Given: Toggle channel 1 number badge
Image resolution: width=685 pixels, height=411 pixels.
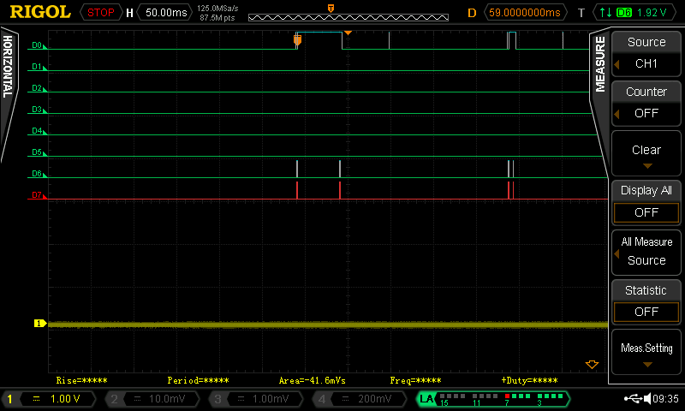Looking at the screenshot, I should click(x=9, y=399).
